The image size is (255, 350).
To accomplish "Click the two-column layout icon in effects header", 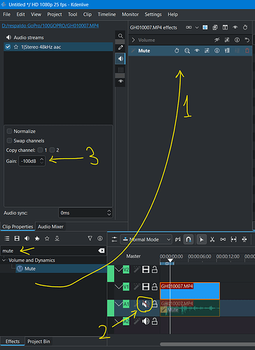I will [x=225, y=27].
